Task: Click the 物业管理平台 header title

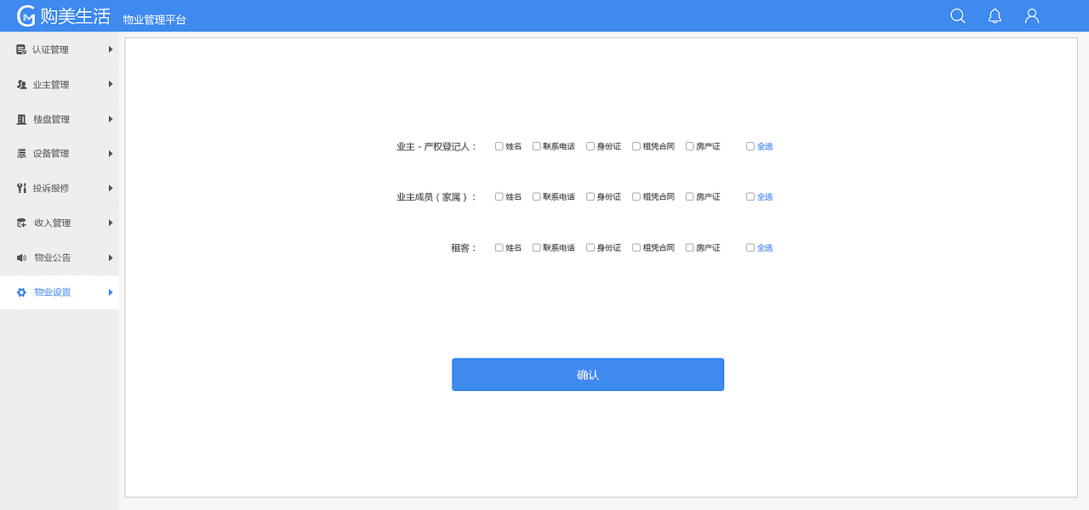Action: (x=154, y=20)
